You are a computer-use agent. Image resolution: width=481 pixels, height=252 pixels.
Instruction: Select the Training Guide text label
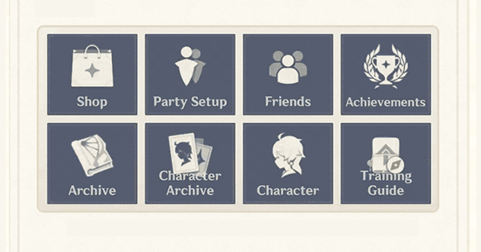point(386,183)
